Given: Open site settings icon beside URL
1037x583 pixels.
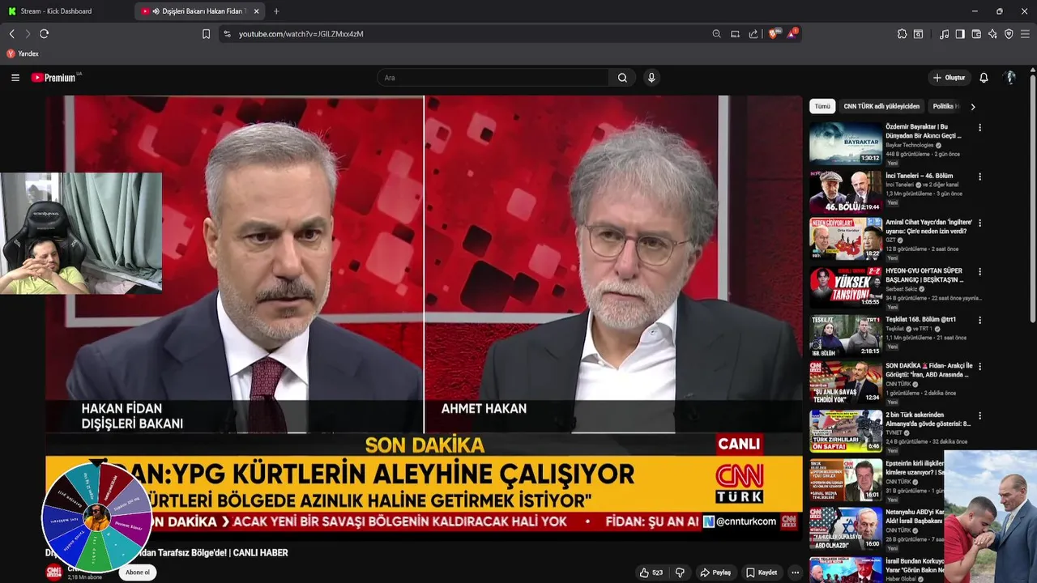Looking at the screenshot, I should pyautogui.click(x=227, y=34).
